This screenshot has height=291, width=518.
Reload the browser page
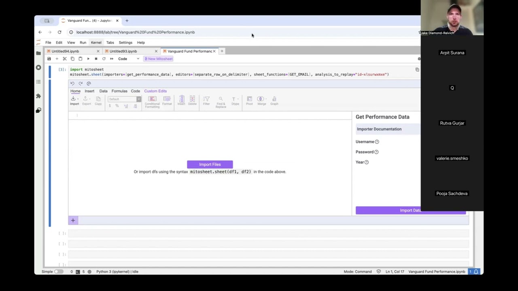point(59,32)
